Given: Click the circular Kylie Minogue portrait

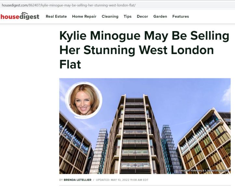Looking at the screenshot, I should click(x=84, y=100).
